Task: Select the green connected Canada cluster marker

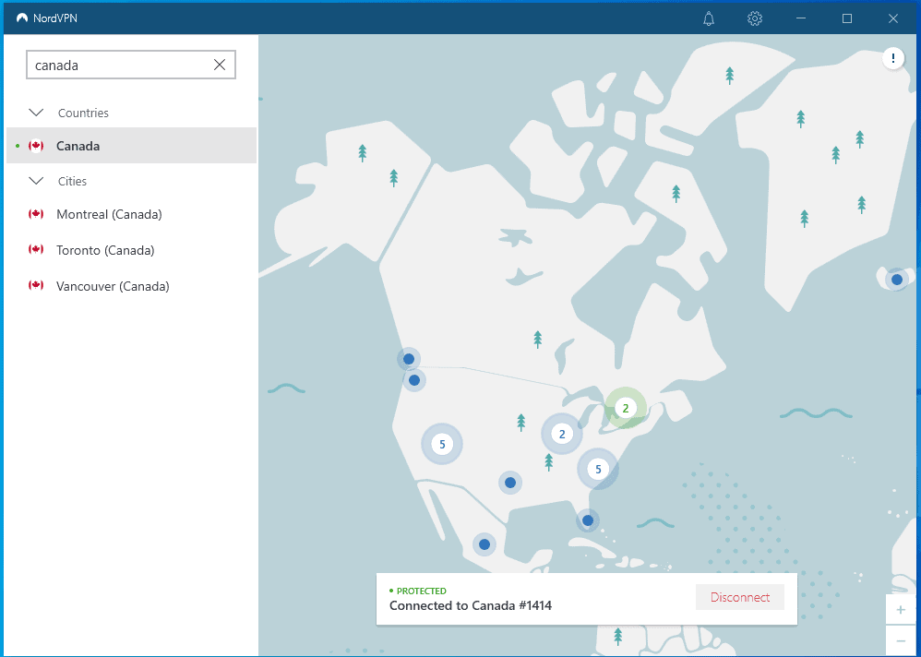Action: coord(626,408)
